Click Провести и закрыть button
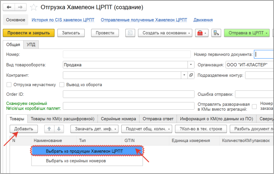This screenshot has width=274, height=174. [x=29, y=33]
